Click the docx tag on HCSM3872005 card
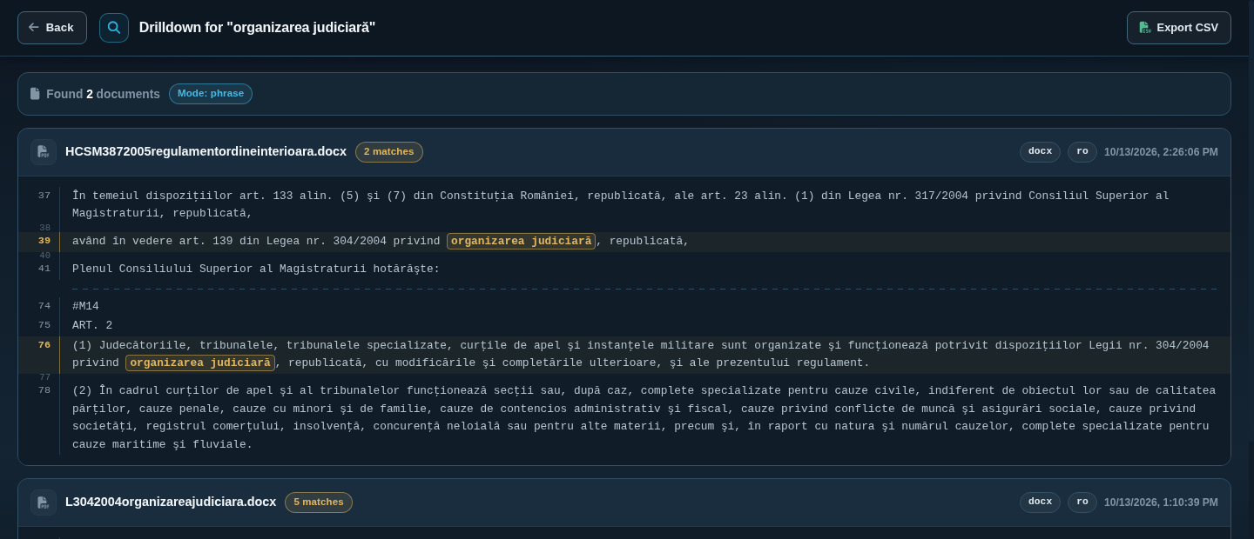 pos(1040,152)
